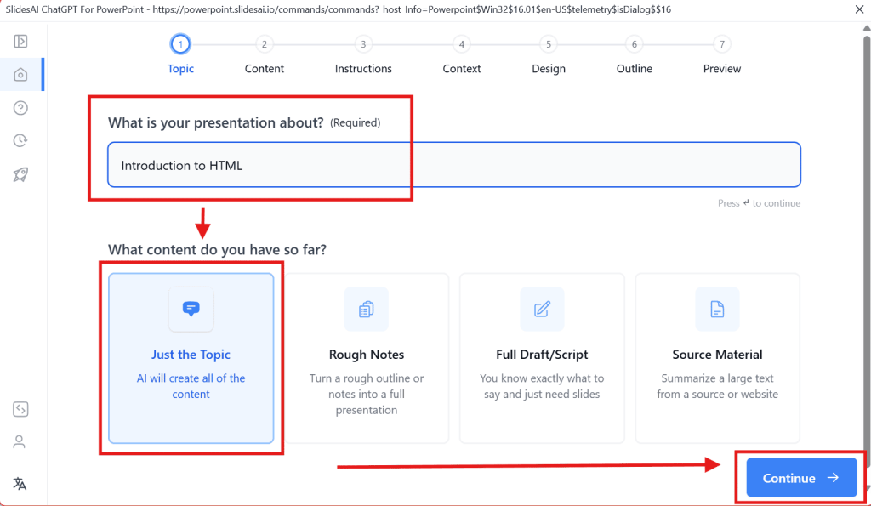The width and height of the screenshot is (871, 506).
Task: Go to the Outline step
Action: [x=634, y=44]
